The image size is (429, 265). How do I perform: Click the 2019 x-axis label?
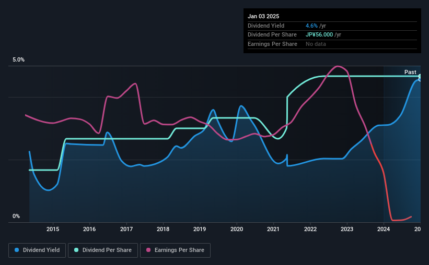pos(200,229)
